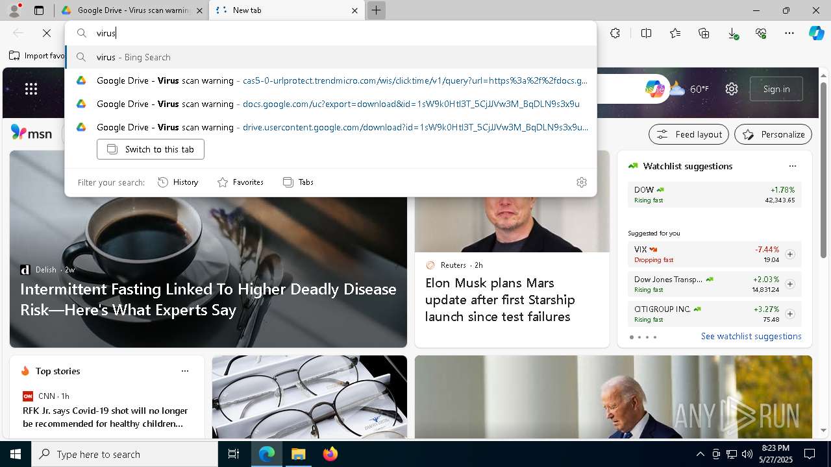Open Downloads toolbar icon

click(732, 33)
